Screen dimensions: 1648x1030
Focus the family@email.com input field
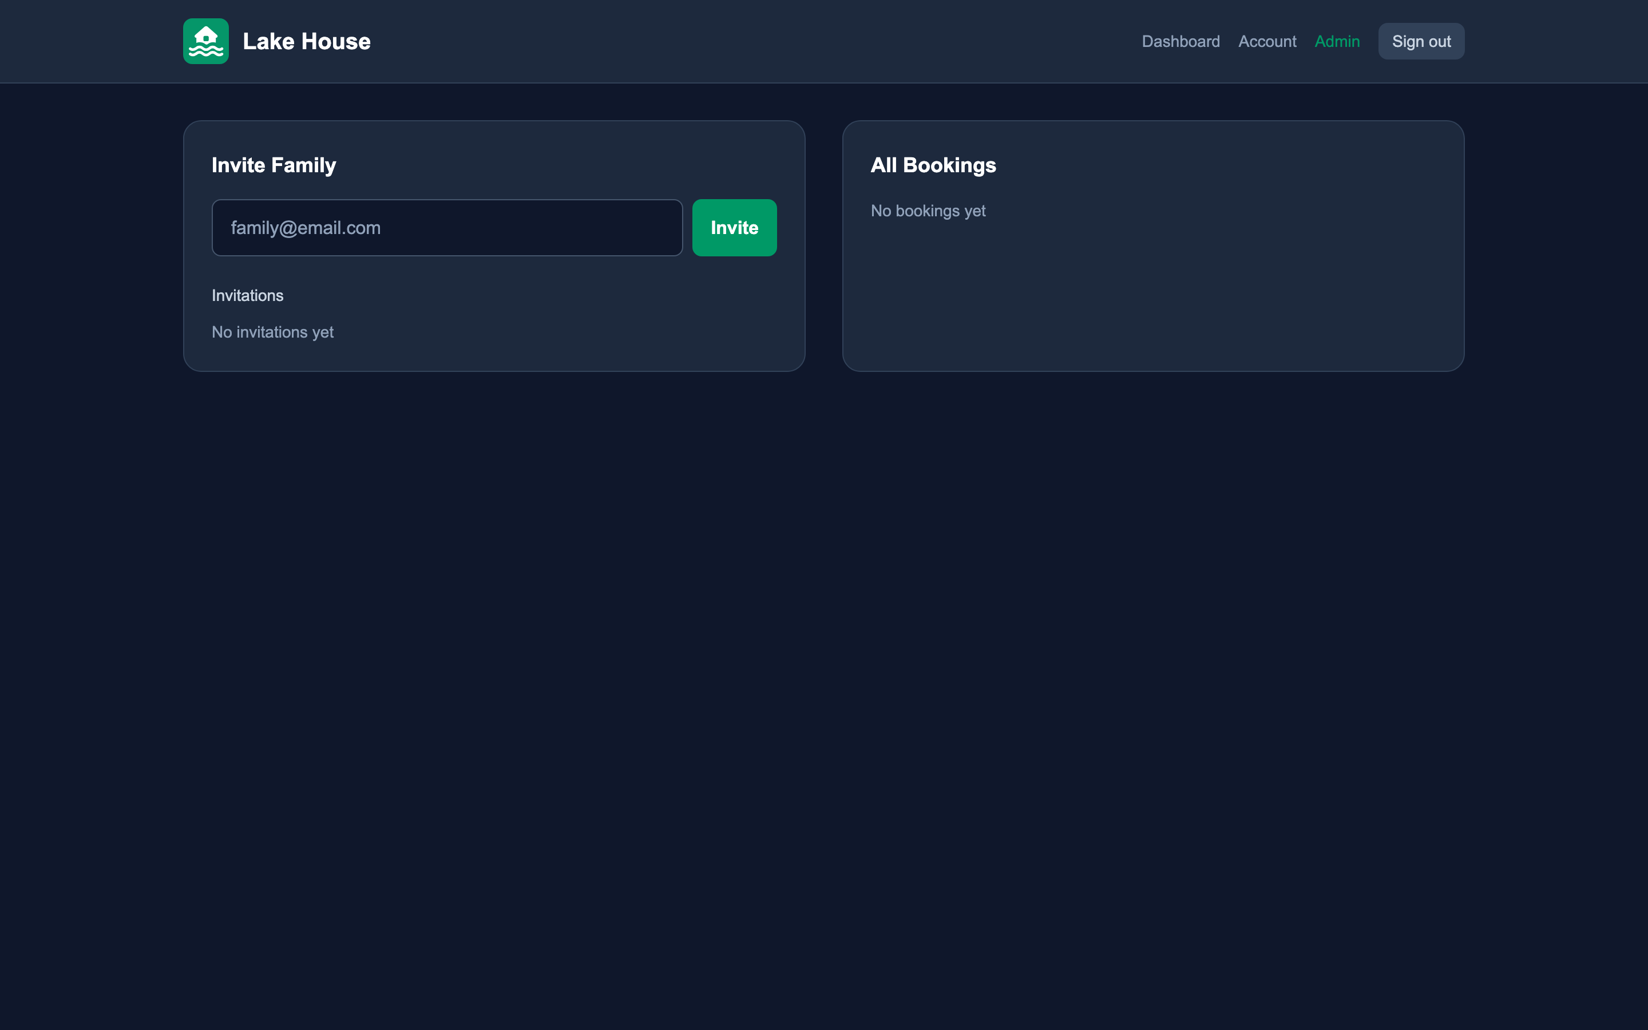447,228
